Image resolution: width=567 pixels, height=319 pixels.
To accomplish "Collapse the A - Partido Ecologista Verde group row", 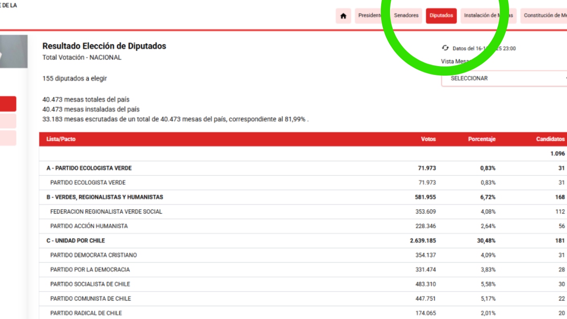I will tap(89, 168).
